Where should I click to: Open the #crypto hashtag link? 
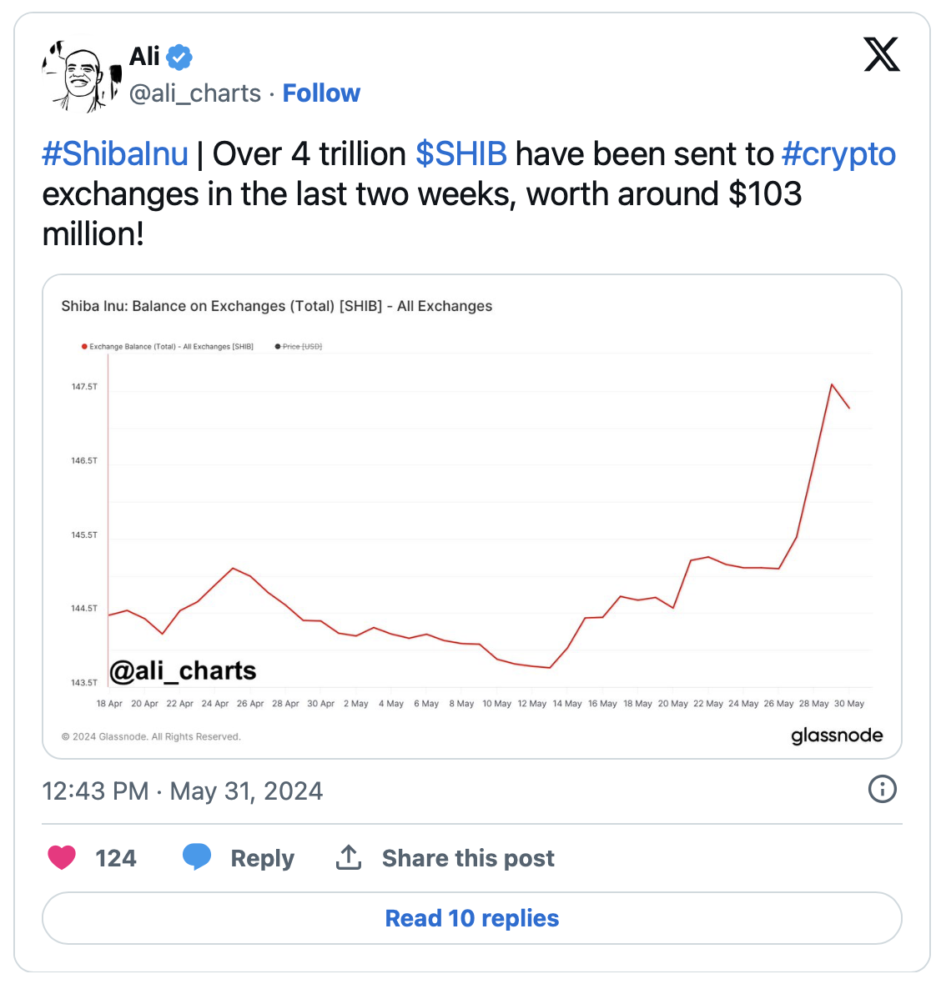[x=838, y=154]
